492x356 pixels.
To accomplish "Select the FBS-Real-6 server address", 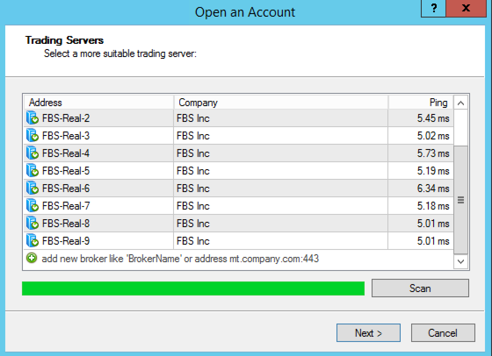I will [x=66, y=188].
